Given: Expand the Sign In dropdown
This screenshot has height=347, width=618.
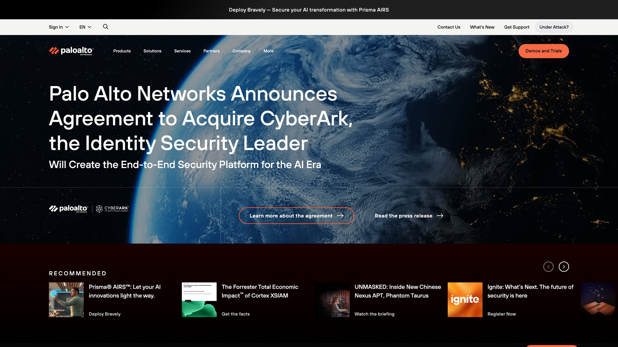Looking at the screenshot, I should pos(58,27).
